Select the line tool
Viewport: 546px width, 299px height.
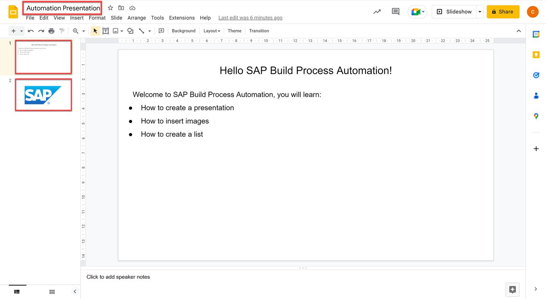pyautogui.click(x=141, y=31)
